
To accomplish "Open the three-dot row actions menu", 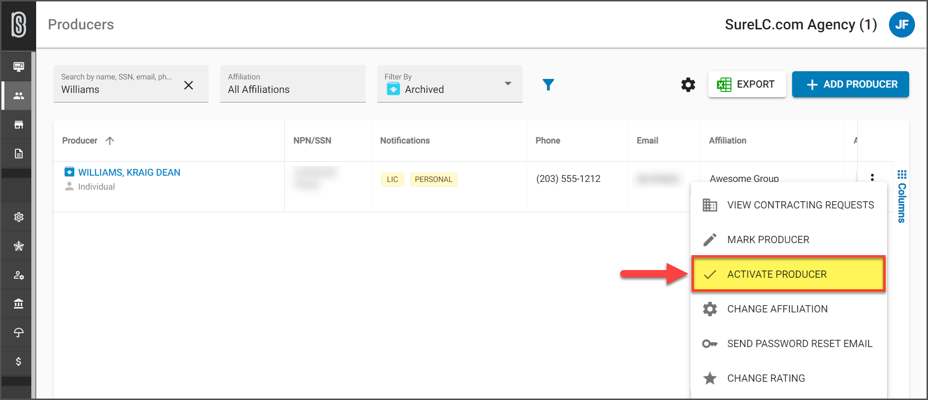I will (x=872, y=177).
